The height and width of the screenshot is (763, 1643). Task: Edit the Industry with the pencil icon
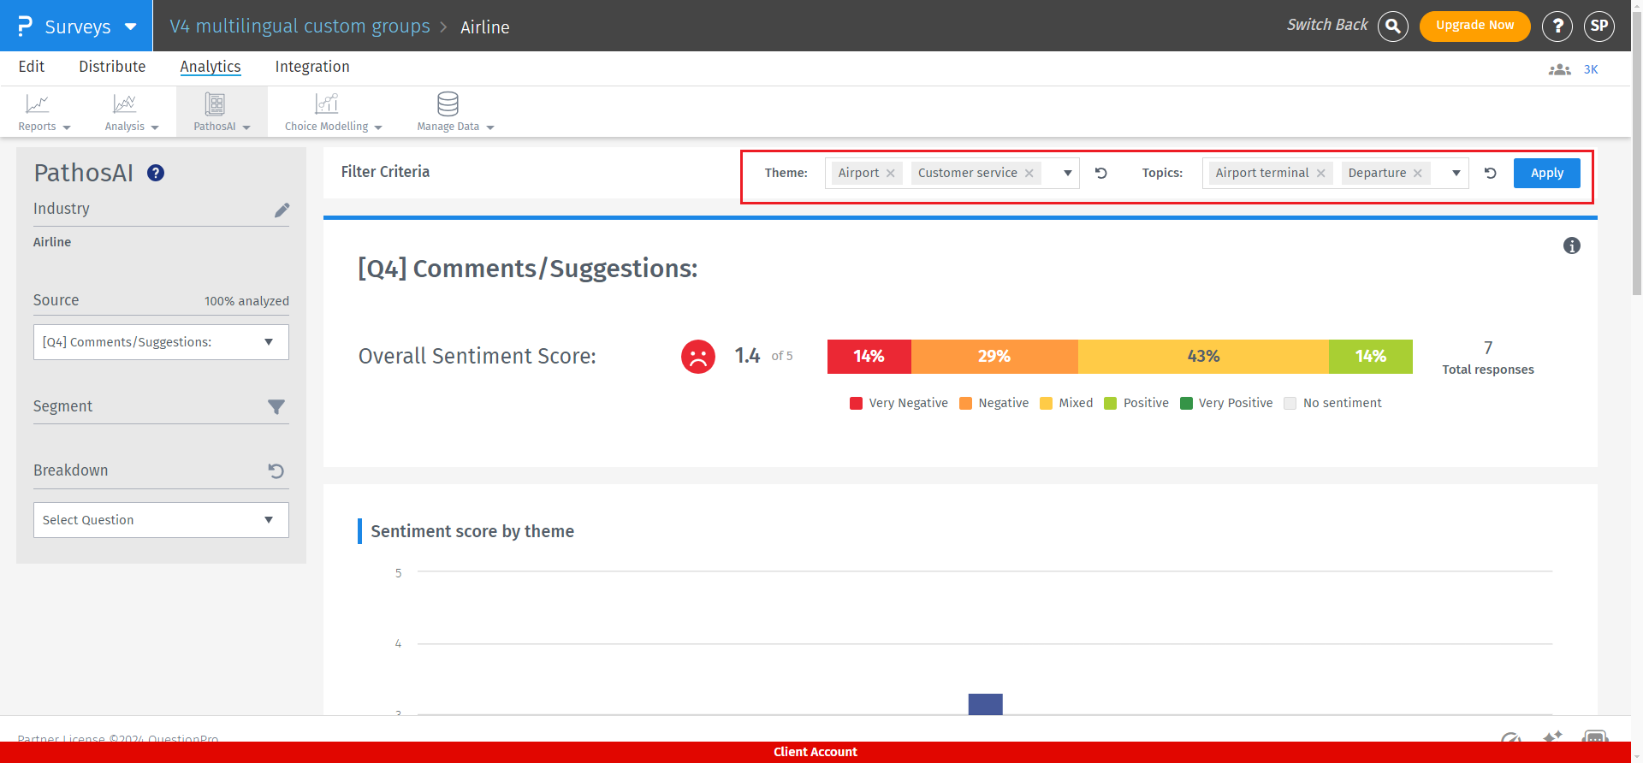282,210
